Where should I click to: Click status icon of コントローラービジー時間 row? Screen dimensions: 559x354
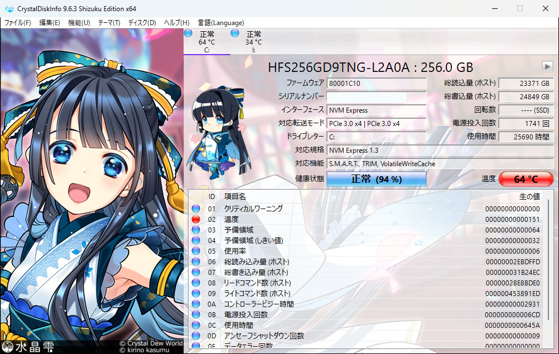click(196, 304)
